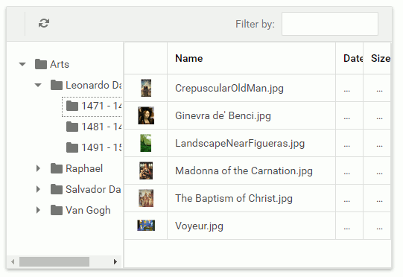The height and width of the screenshot is (277, 403).
Task: Sort files by the Date column header
Action: (349, 59)
